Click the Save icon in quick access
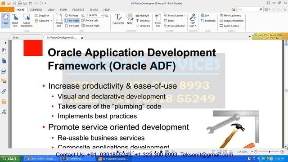The image size is (288, 162). coord(14,3)
